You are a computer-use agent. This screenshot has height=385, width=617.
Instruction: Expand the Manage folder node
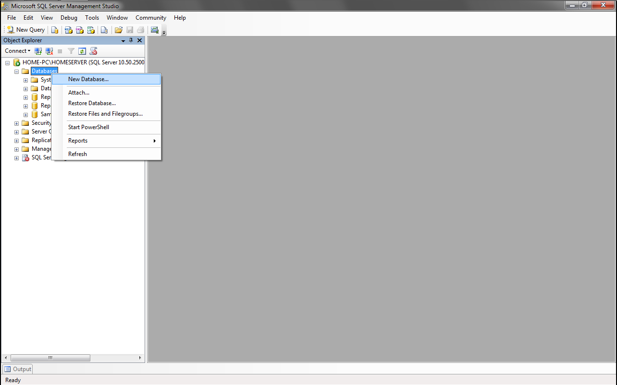tap(16, 149)
